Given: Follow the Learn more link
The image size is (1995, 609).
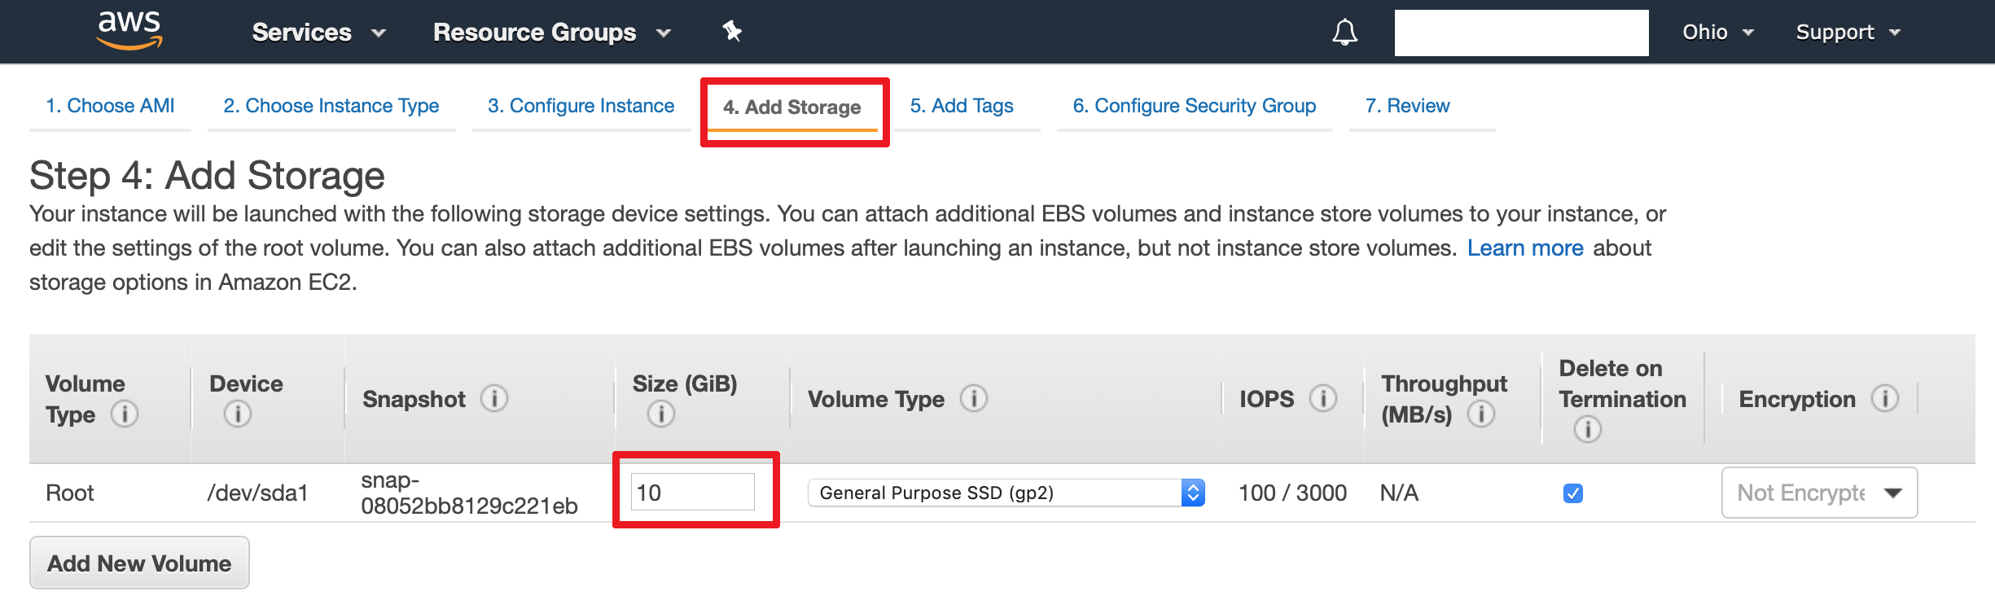Looking at the screenshot, I should pos(1524,248).
